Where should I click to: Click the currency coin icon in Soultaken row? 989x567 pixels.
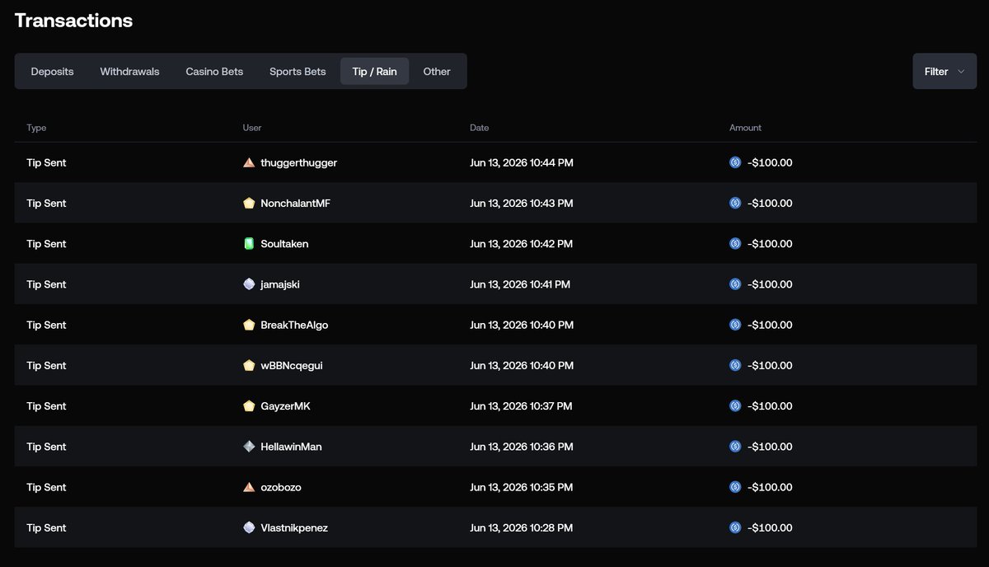click(x=735, y=244)
